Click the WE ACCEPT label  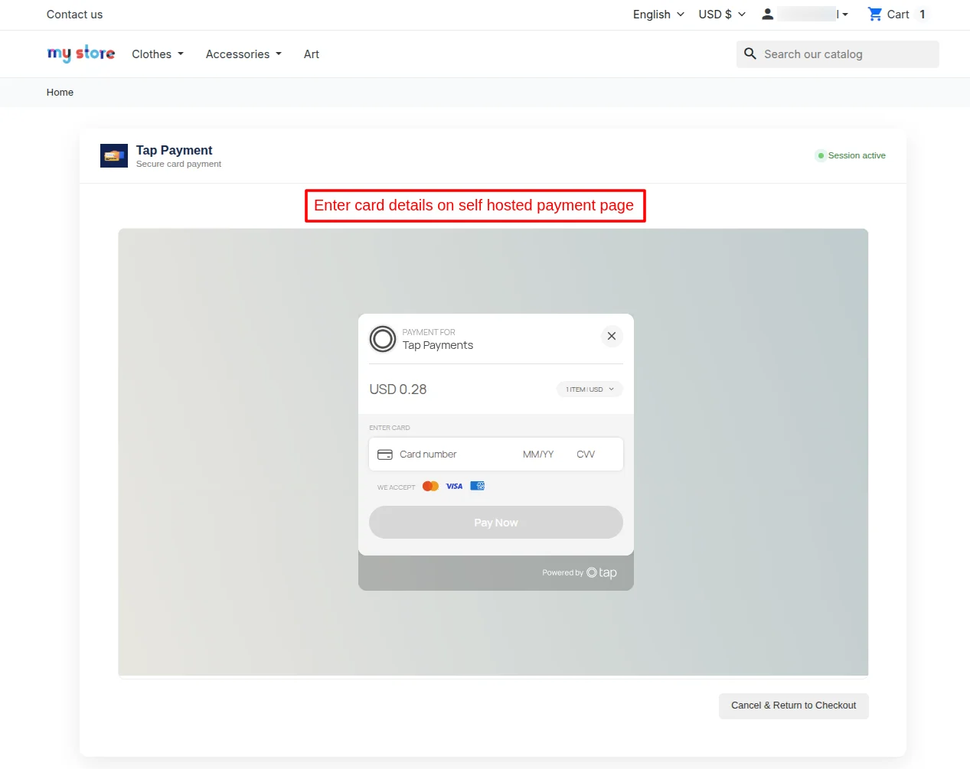click(397, 487)
